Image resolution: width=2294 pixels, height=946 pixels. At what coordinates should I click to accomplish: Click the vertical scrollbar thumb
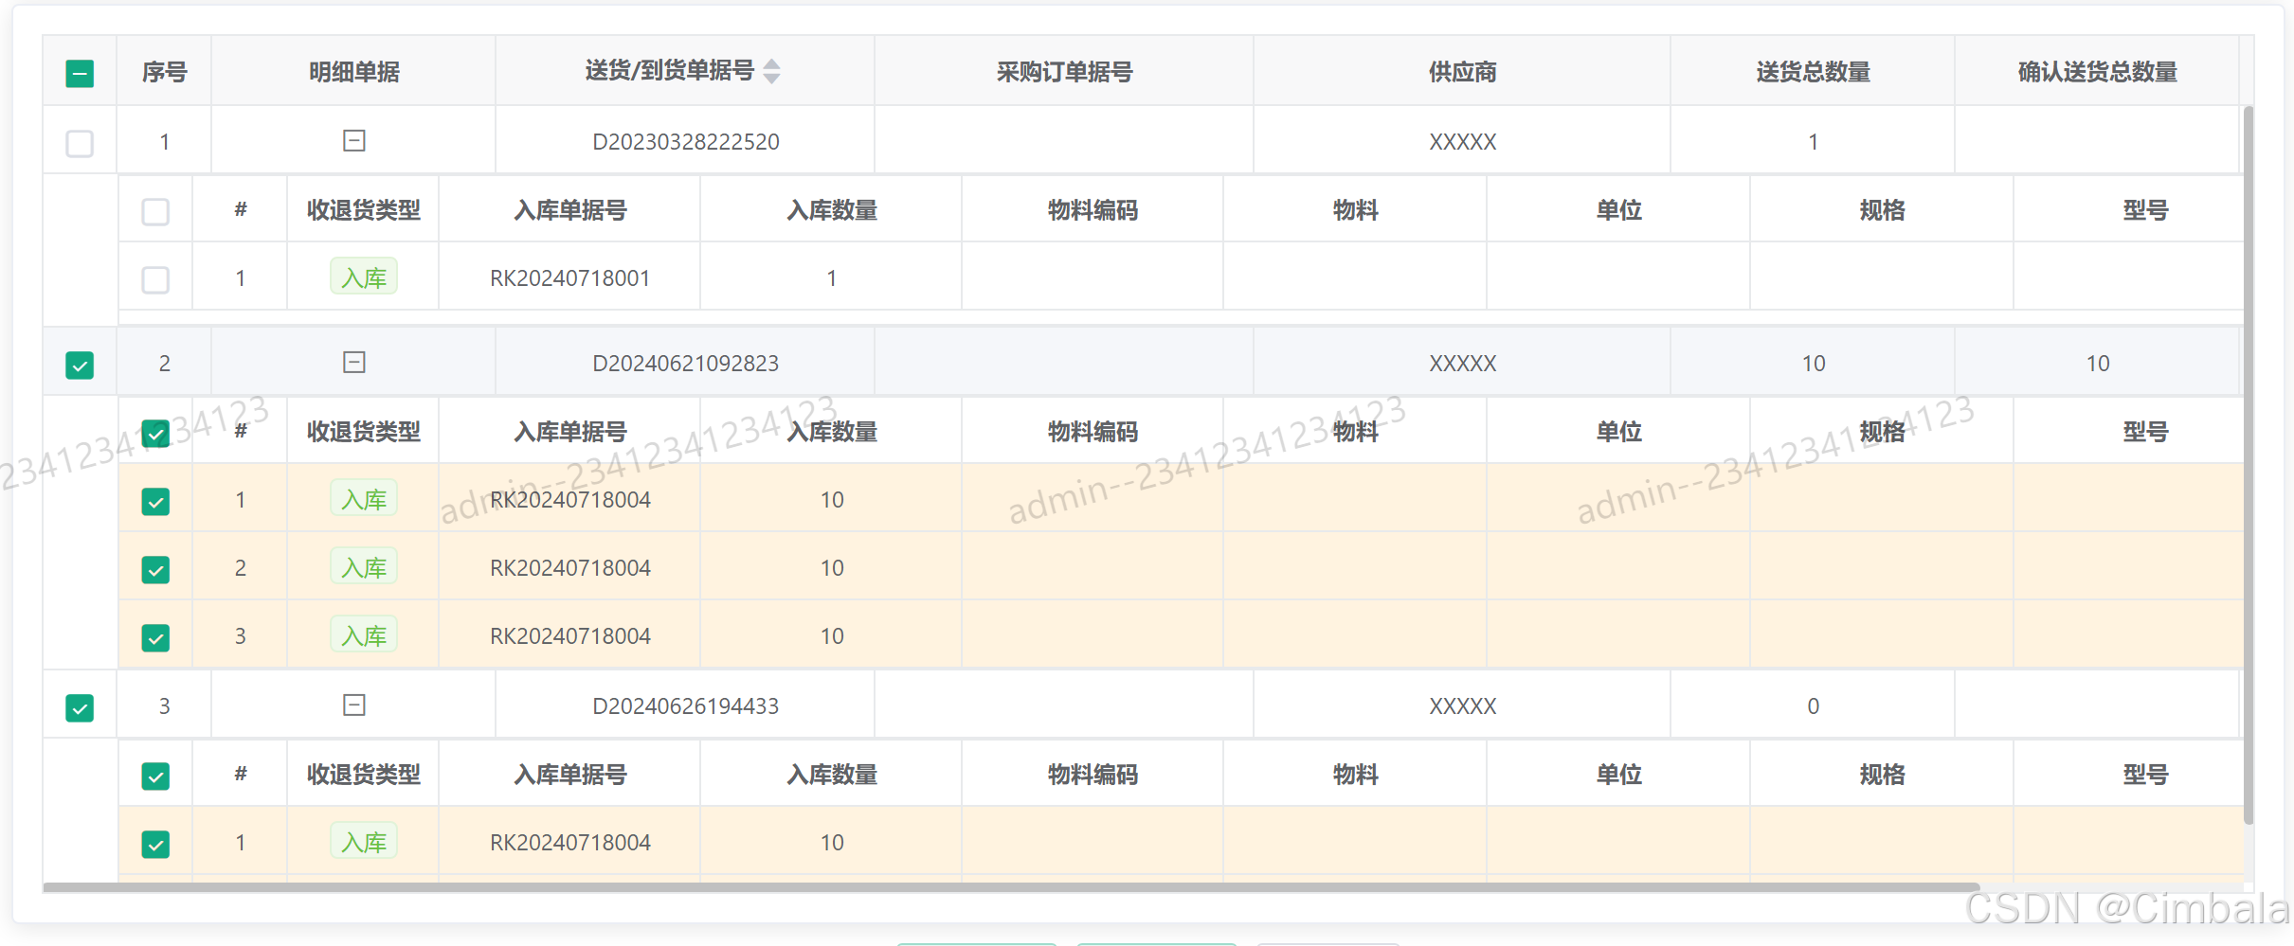tap(2249, 465)
